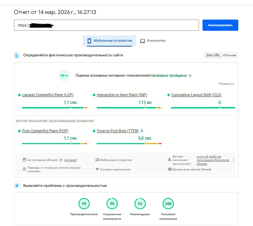Image resolution: width=253 pixels, height=226 pixels.
Task: Click the Специальные возможности score gauge 96
Action: click(x=112, y=204)
